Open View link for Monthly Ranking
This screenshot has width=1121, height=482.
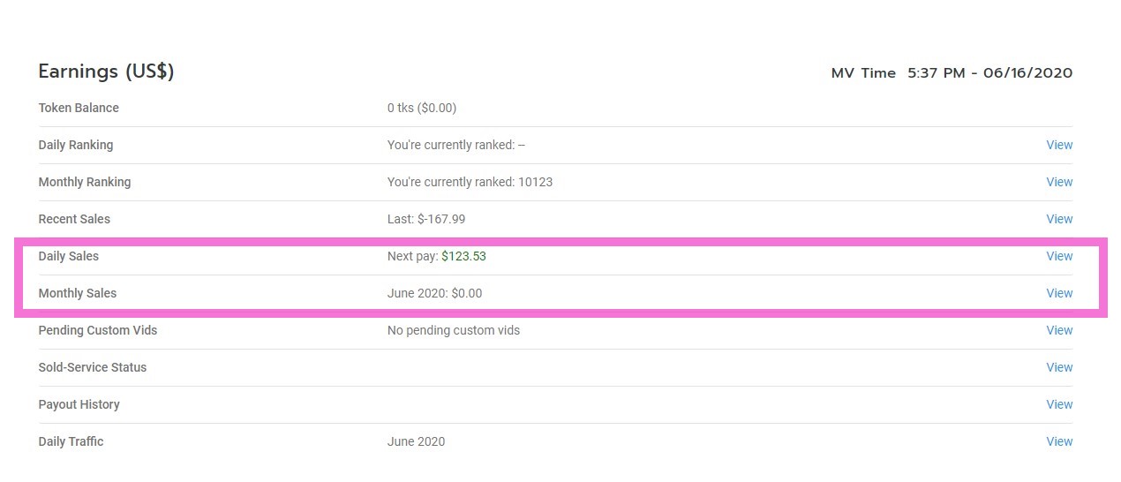(x=1059, y=182)
